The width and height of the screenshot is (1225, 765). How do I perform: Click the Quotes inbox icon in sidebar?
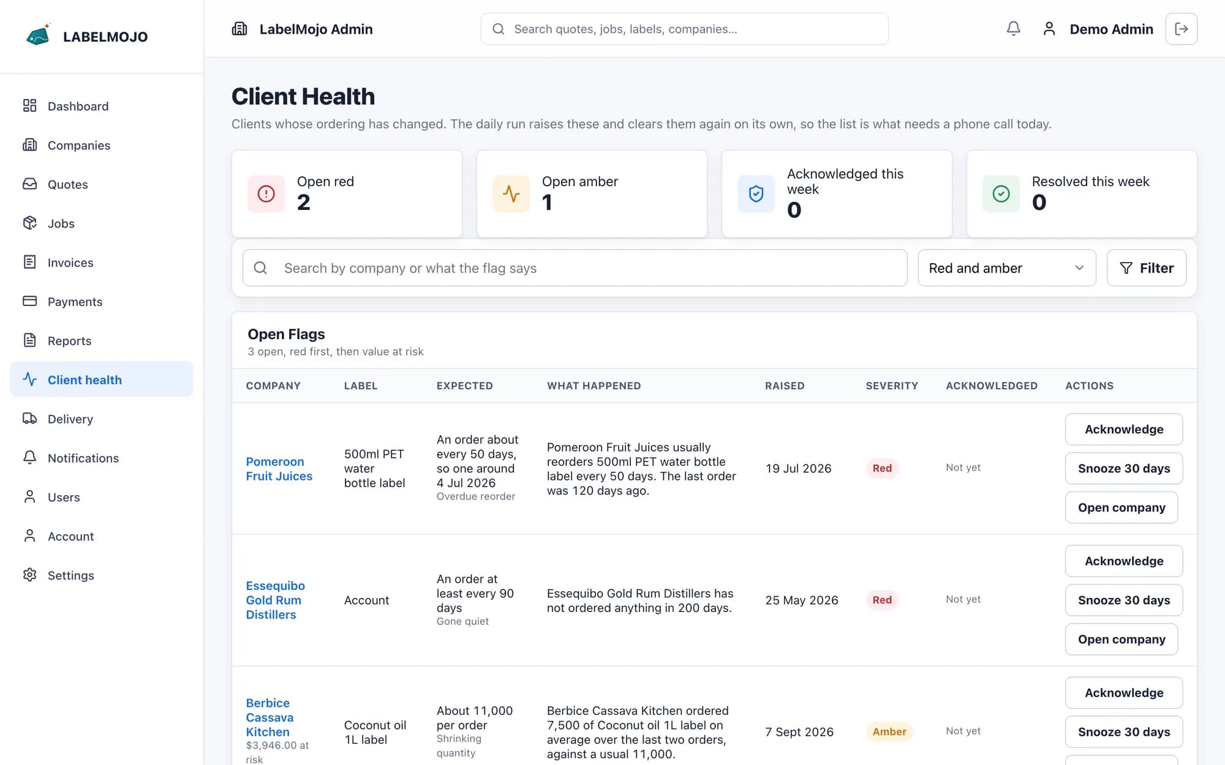(29, 184)
